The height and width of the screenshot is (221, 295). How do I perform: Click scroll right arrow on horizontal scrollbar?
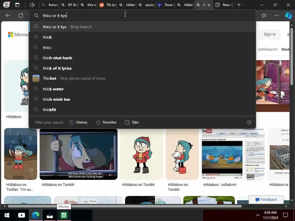pyautogui.click(x=286, y=206)
